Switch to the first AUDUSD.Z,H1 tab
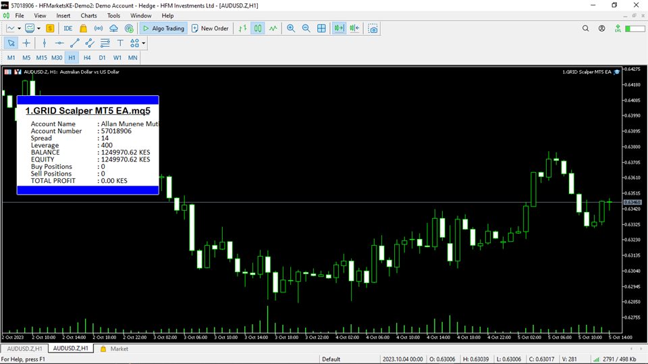 click(x=24, y=348)
